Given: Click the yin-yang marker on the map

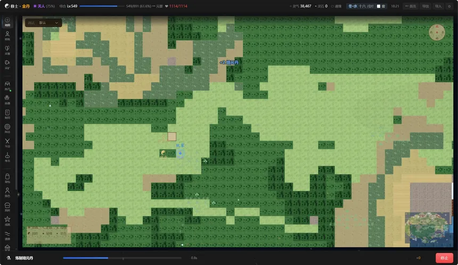Looking at the screenshot, I should click(163, 153).
